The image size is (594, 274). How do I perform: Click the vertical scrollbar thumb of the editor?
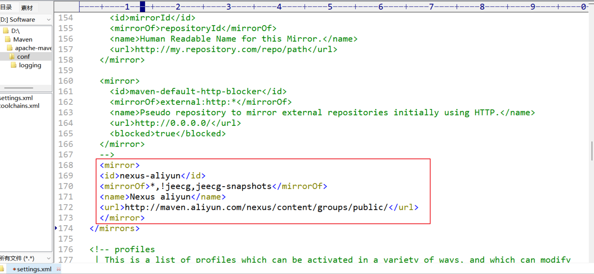pyautogui.click(x=592, y=151)
